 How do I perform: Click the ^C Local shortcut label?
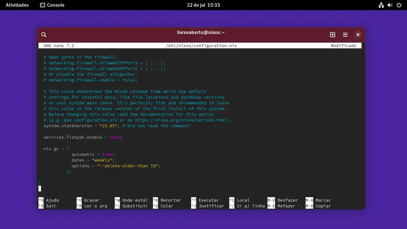[x=239, y=200]
